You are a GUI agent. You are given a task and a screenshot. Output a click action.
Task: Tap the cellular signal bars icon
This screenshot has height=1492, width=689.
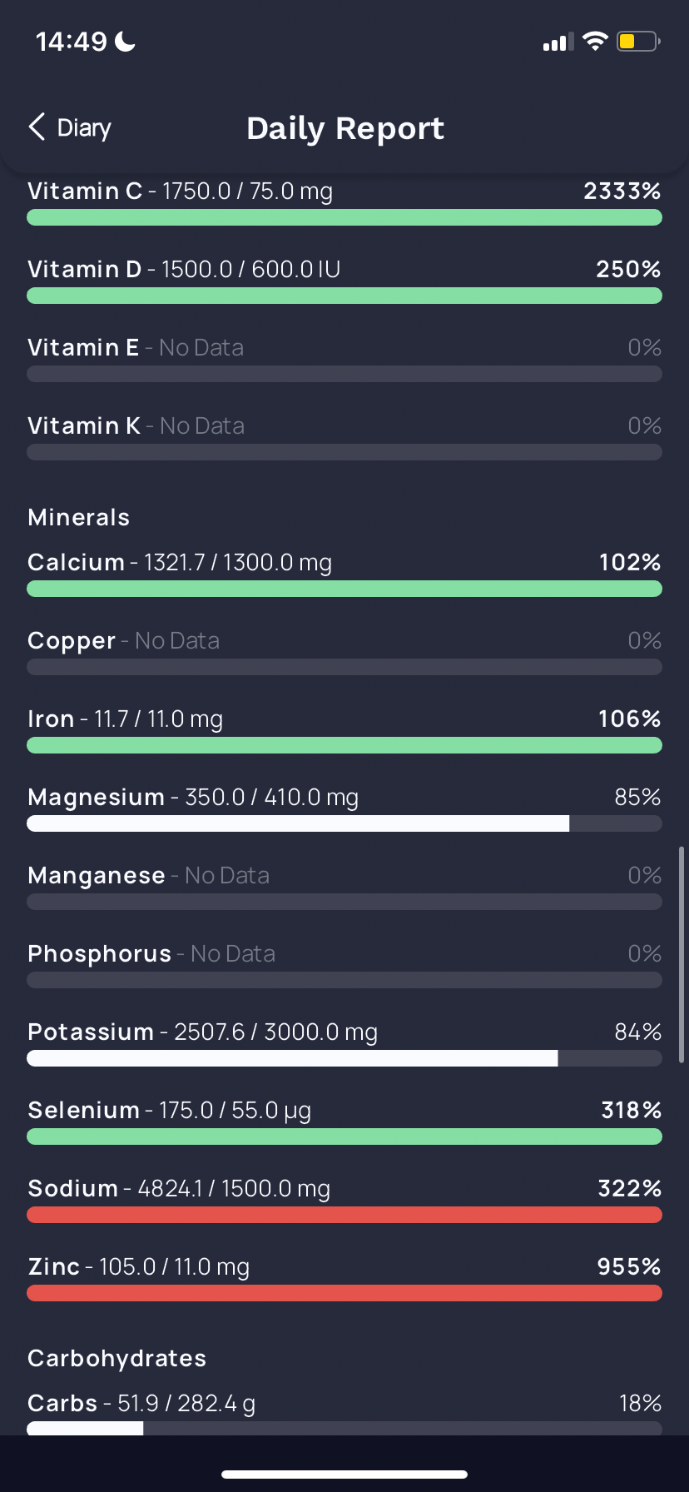click(558, 42)
